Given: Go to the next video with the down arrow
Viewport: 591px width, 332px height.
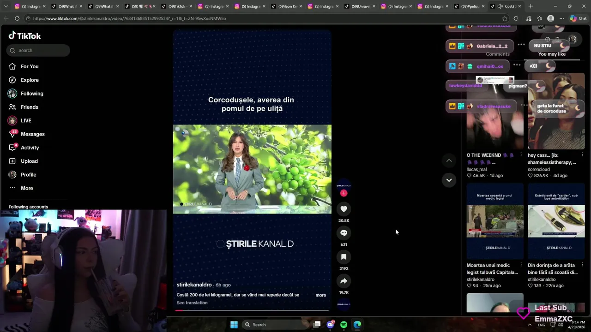Looking at the screenshot, I should coord(449,180).
